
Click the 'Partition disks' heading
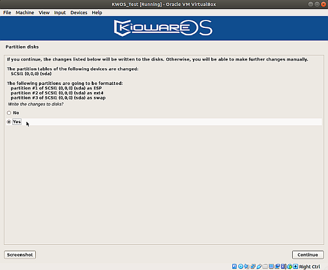pos(22,47)
